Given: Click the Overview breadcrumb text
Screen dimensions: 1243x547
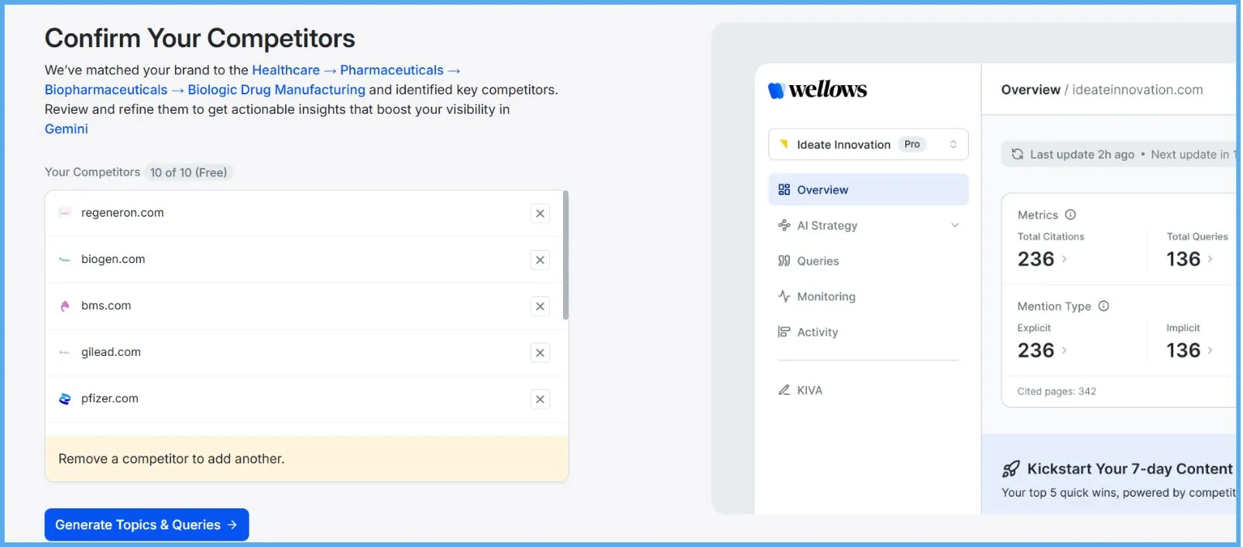Looking at the screenshot, I should (1031, 90).
